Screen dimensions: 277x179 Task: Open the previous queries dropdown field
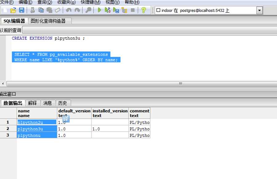150,30
